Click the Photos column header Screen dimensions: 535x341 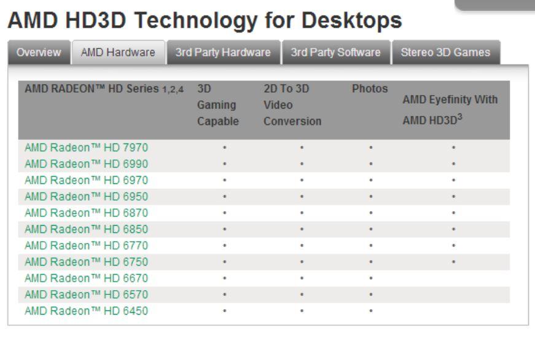coord(370,88)
